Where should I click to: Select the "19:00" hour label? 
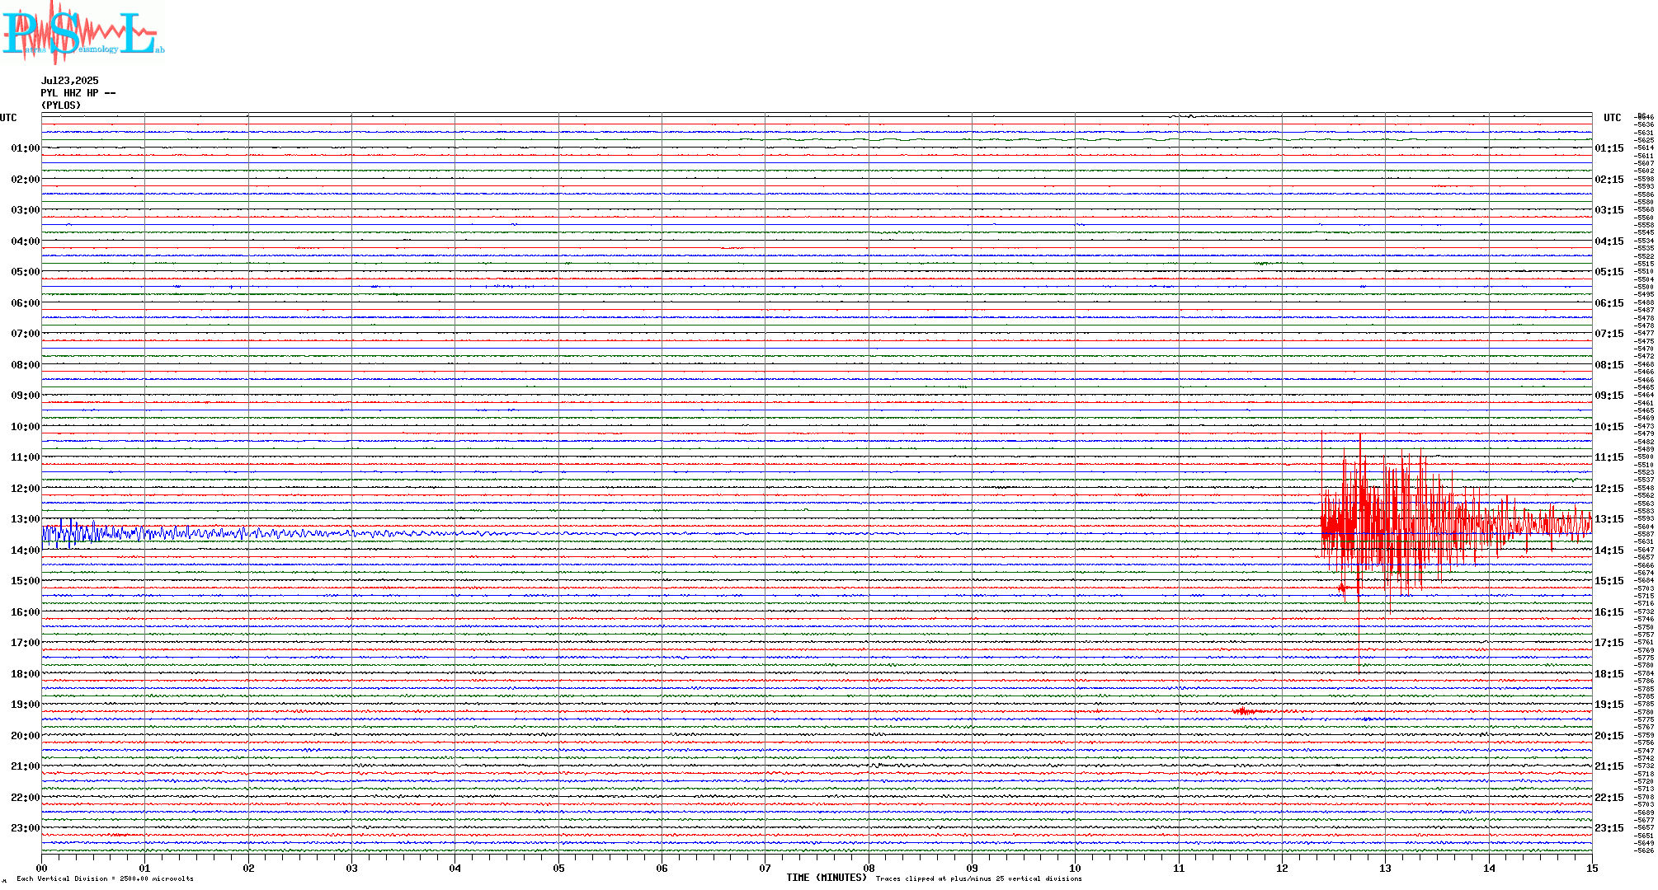pos(26,705)
